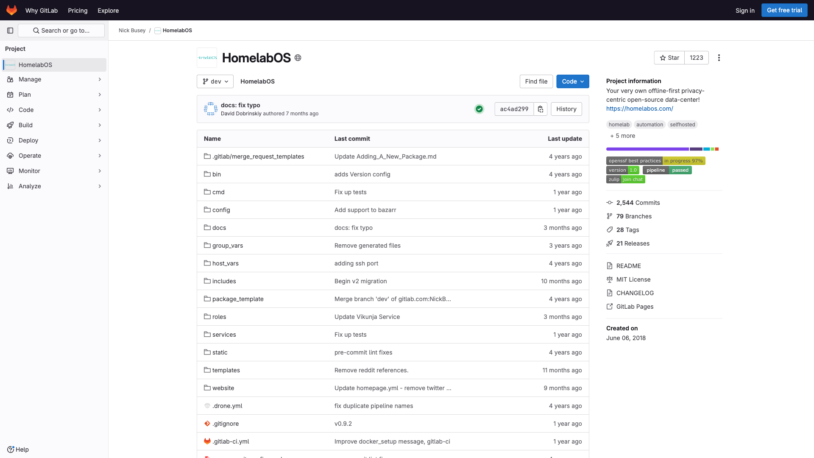Click the public globe visibility icon
This screenshot has height=458, width=814.
coord(298,58)
